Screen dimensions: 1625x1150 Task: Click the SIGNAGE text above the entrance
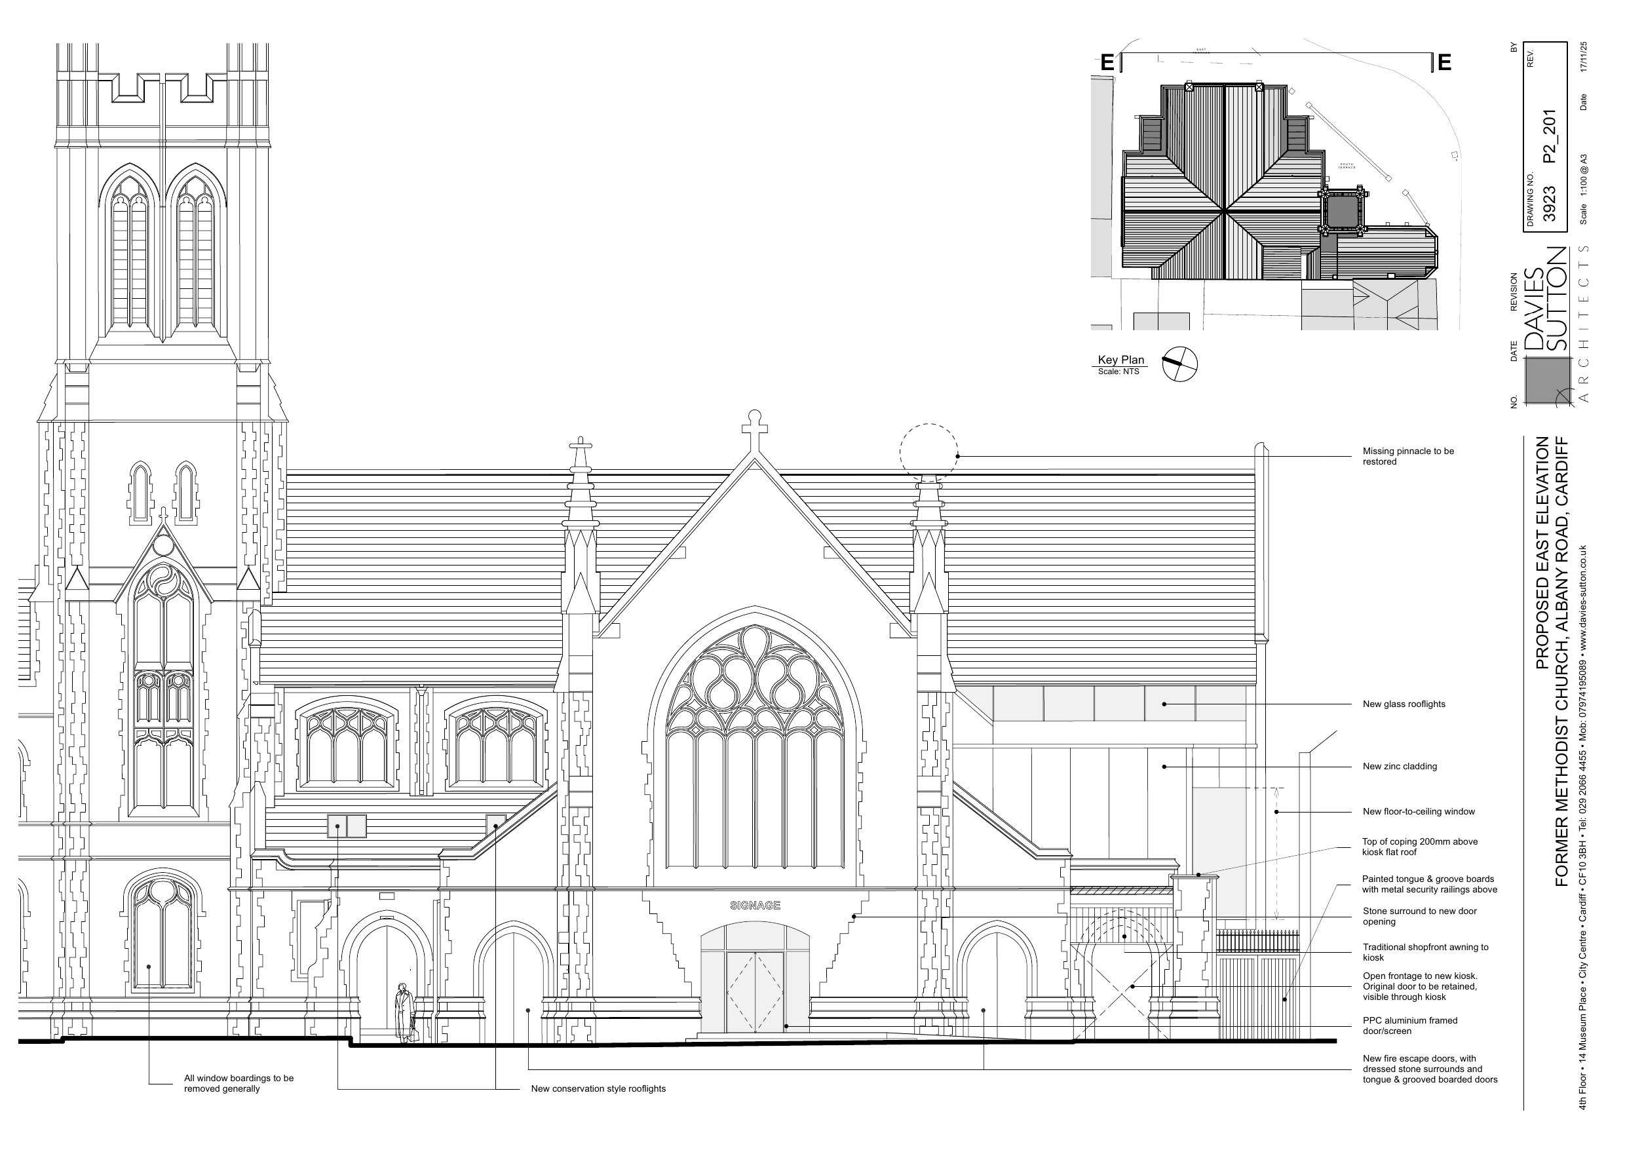(x=755, y=905)
